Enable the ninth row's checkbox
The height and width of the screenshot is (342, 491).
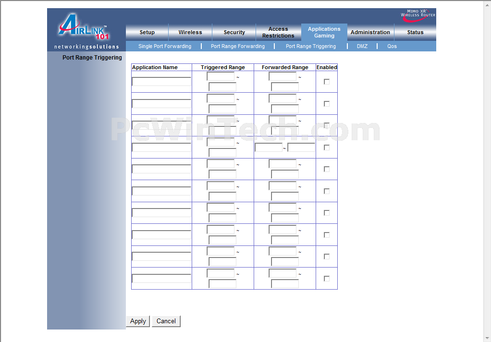pos(327,256)
